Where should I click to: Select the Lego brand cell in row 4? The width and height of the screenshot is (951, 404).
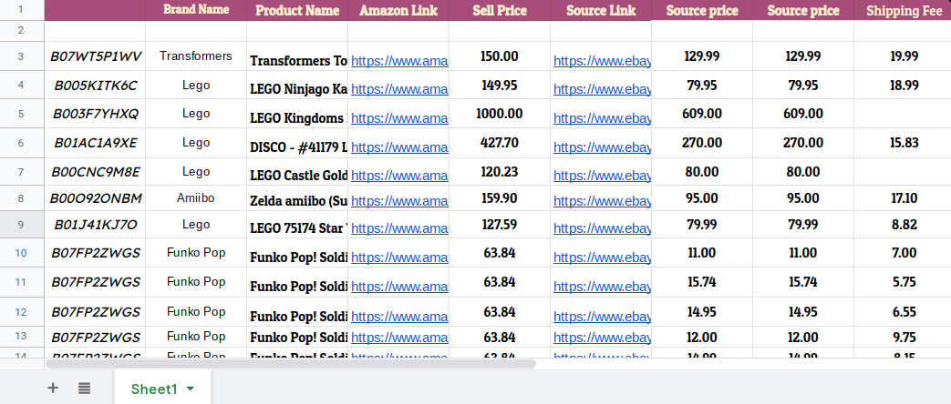[x=196, y=86]
